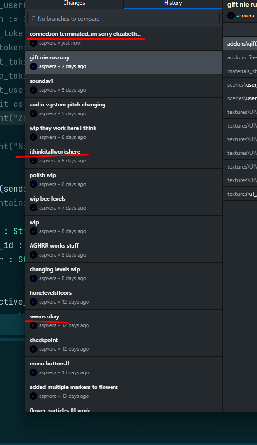
Task: Click avatar beside gift nie ru header
Action: [x=231, y=16]
